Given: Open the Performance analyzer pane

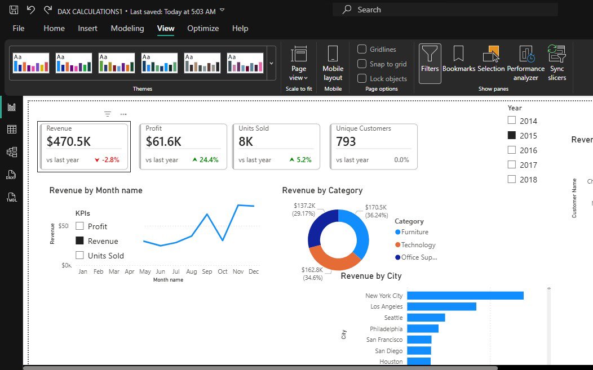Looking at the screenshot, I should click(x=526, y=64).
